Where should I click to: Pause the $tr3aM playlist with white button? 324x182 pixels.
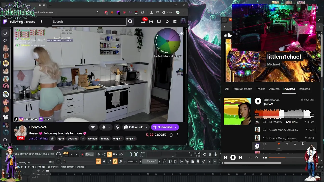(x=258, y=101)
